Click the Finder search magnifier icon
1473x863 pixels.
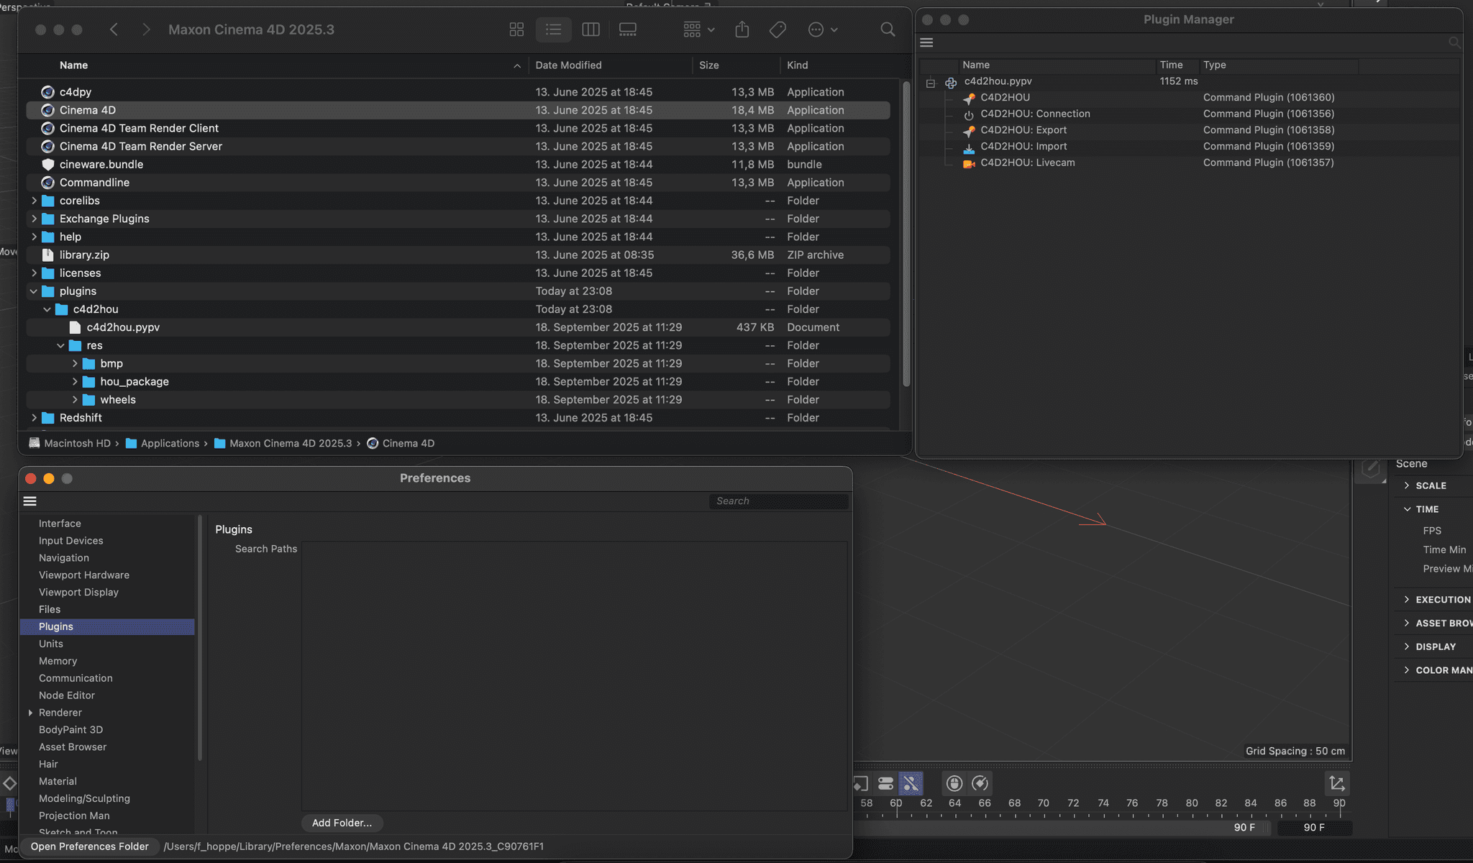(888, 29)
